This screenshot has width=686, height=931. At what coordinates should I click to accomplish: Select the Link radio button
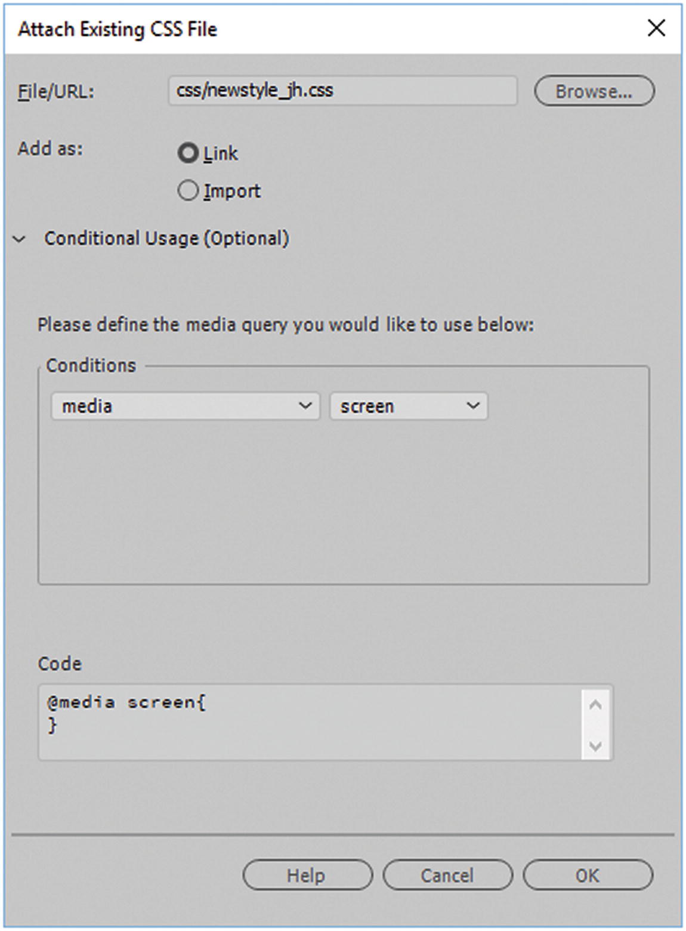[188, 153]
